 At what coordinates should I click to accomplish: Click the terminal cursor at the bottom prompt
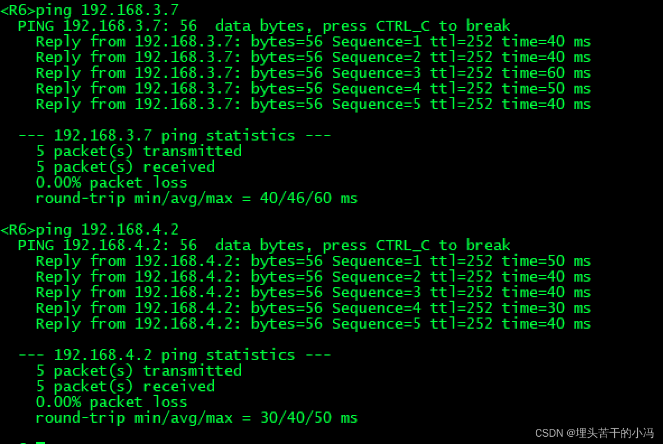point(40,442)
